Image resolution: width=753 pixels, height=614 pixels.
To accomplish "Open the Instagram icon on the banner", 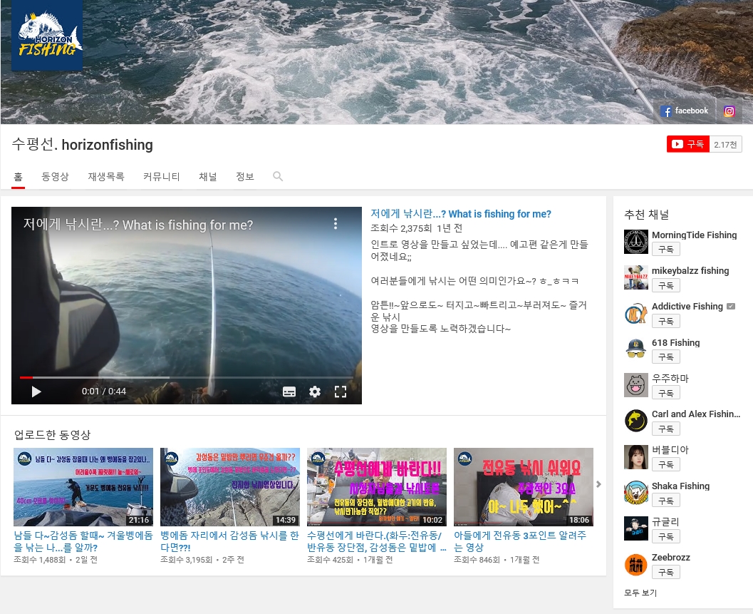I will [x=729, y=111].
